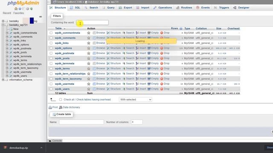Click the Print icon link

point(50,108)
